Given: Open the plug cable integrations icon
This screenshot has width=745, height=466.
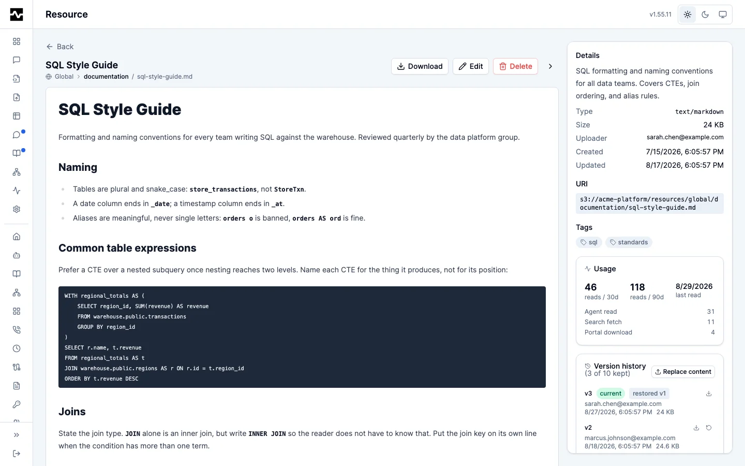Looking at the screenshot, I should (17, 367).
